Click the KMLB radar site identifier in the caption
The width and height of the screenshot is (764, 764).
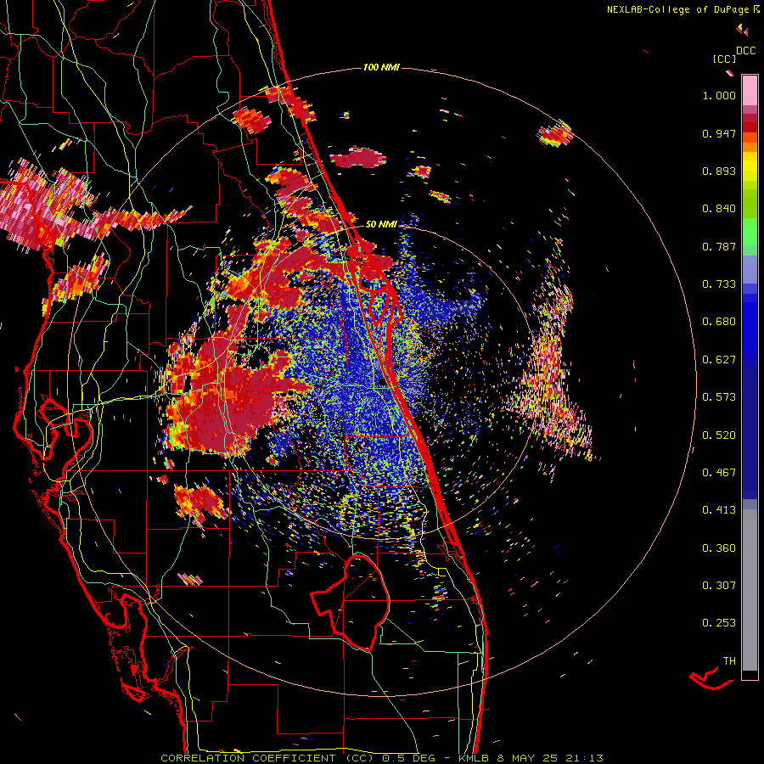[474, 758]
